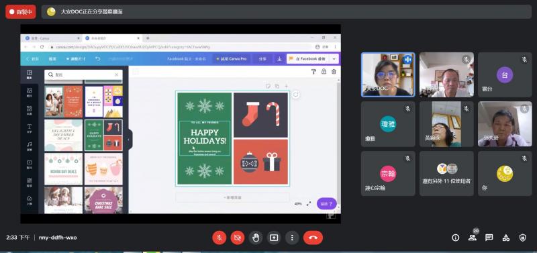Select the 瓊雅 participant tile
The width and height of the screenshot is (537, 253).
pyautogui.click(x=388, y=124)
